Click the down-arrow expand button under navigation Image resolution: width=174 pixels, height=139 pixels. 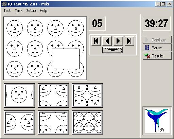pyautogui.click(x=112, y=50)
